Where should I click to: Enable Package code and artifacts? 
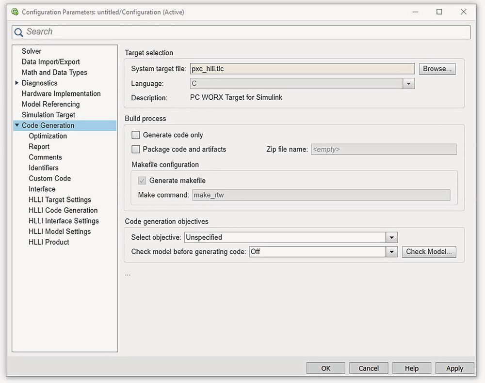(136, 149)
